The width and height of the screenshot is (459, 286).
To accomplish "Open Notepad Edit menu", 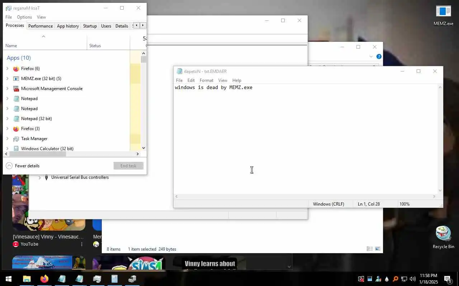I will coord(191,80).
